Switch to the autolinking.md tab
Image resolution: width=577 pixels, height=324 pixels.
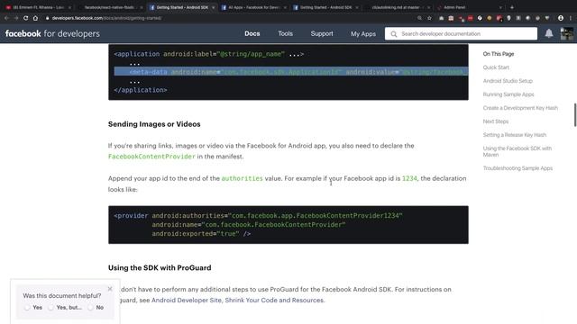[396, 7]
